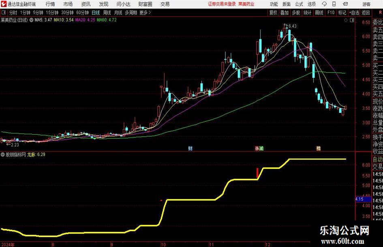This screenshot has width=383, height=247.
Task: Click the MA5: 3.47 indicator label
Action: pyautogui.click(x=43, y=20)
